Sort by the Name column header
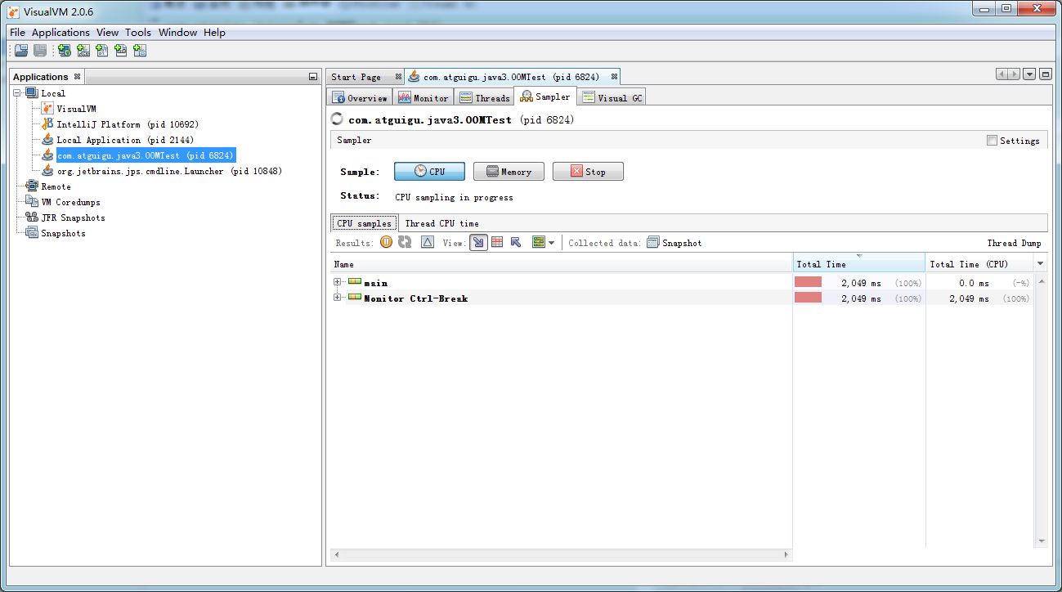Image resolution: width=1062 pixels, height=592 pixels. 562,264
